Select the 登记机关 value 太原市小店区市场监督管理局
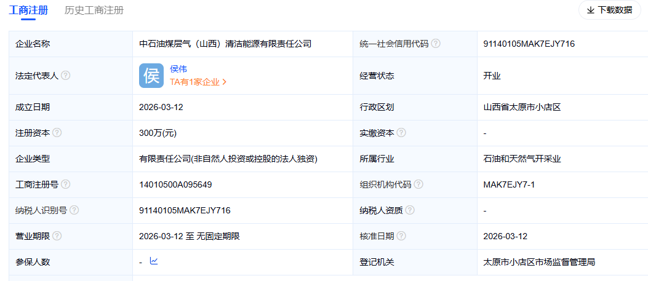The height and width of the screenshot is (281, 648). click(x=539, y=262)
